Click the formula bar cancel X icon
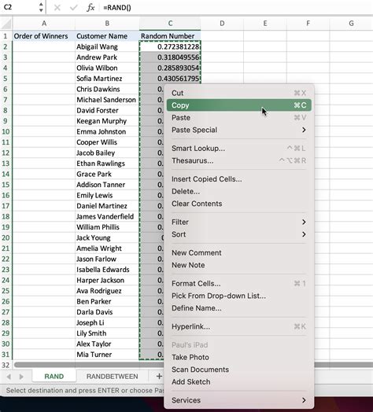Viewport: 373px width, 412px height. pyautogui.click(x=57, y=8)
